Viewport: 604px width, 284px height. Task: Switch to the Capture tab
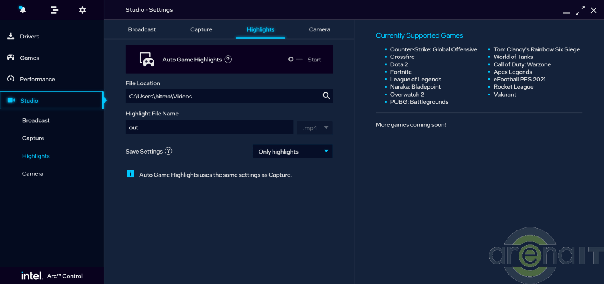click(201, 29)
